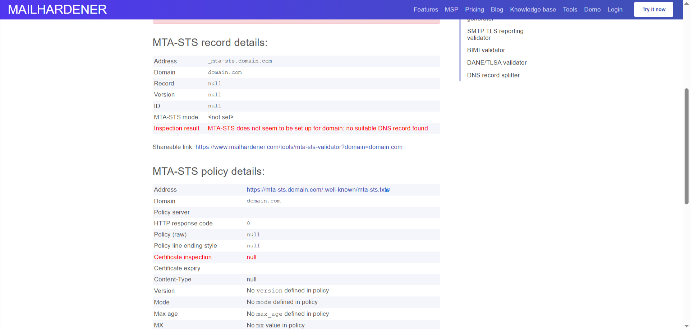Click the 'MTA-STS policy details:' heading

coord(208,171)
